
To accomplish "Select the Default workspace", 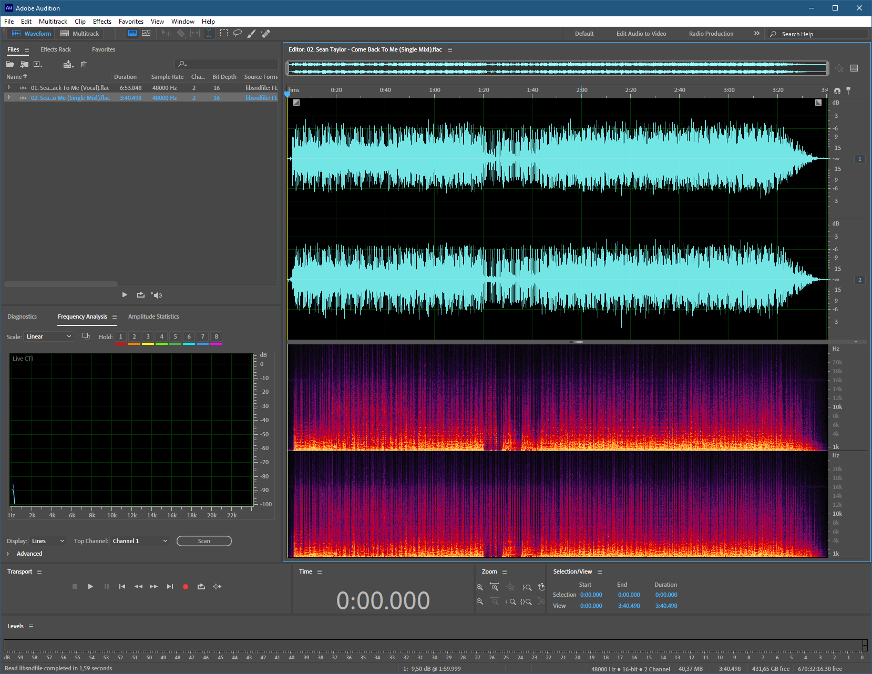I will coord(584,34).
